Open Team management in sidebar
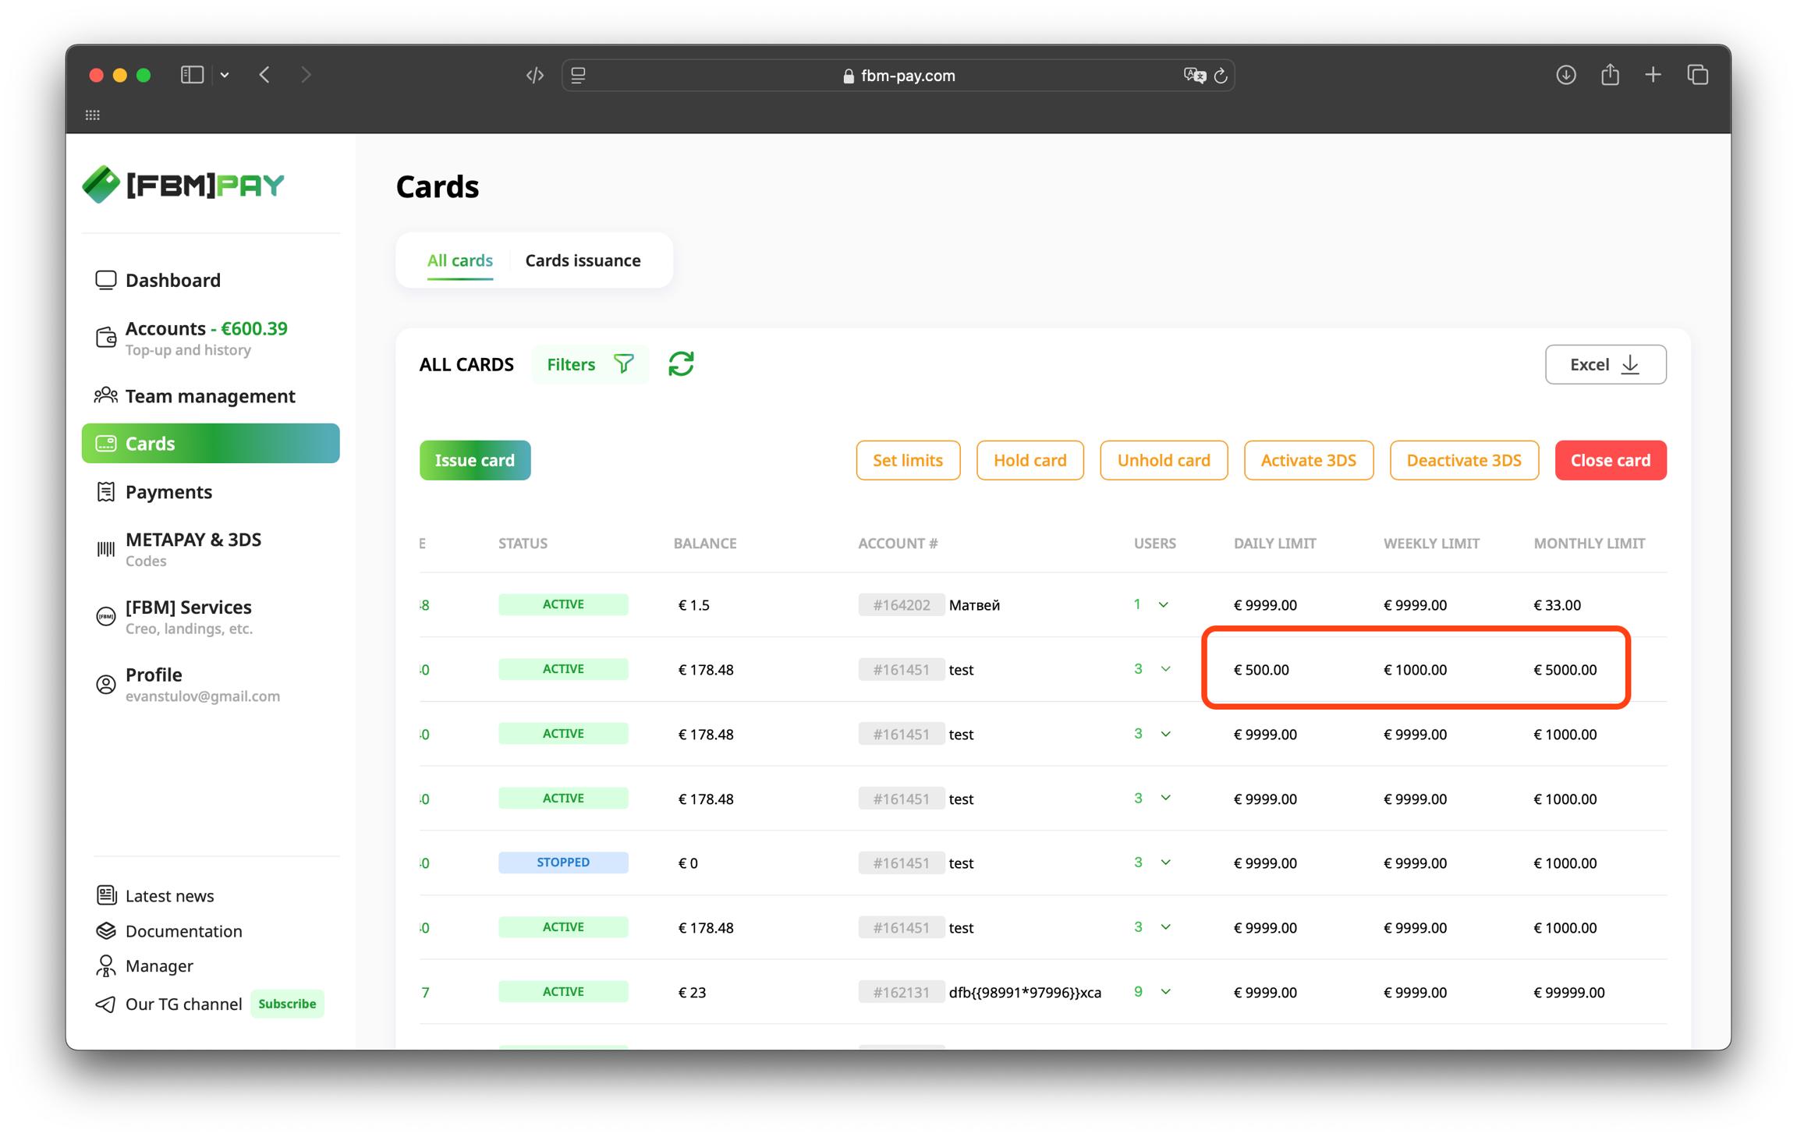Viewport: 1797px width, 1137px height. [x=210, y=396]
